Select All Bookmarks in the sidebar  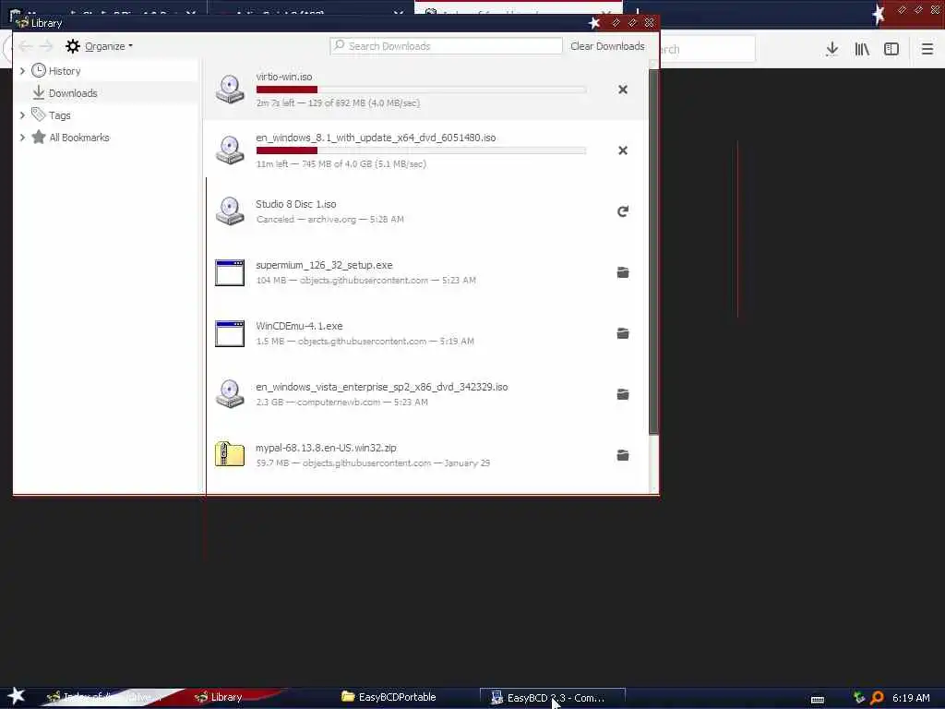coord(79,138)
